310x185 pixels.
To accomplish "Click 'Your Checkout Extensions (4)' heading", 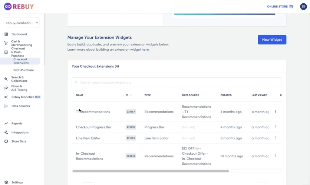I will (x=95, y=66).
